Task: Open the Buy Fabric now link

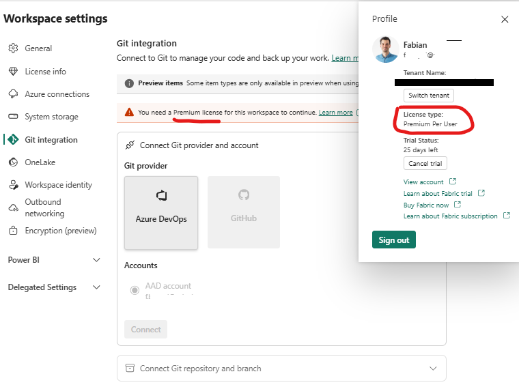Action: point(426,205)
